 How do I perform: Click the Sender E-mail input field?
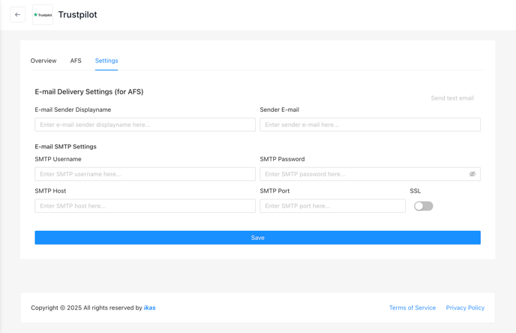coord(370,124)
